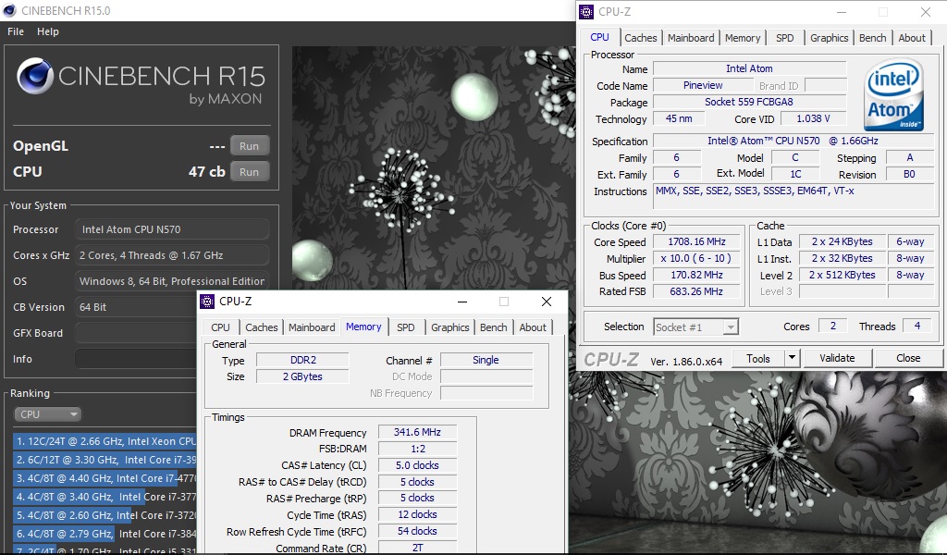The image size is (947, 555).
Task: Click the Validate button in CPU-Z
Action: click(x=837, y=358)
